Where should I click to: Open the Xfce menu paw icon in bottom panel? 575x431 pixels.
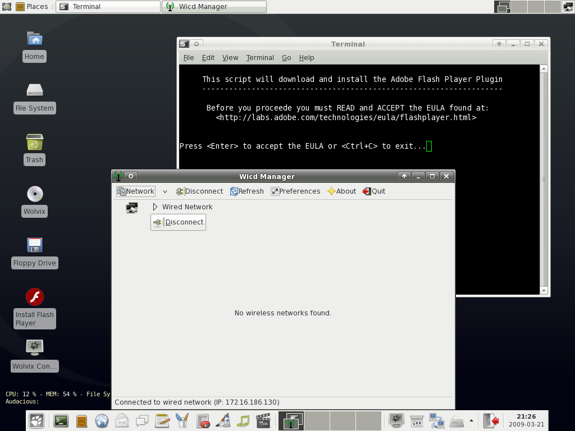(x=36, y=421)
